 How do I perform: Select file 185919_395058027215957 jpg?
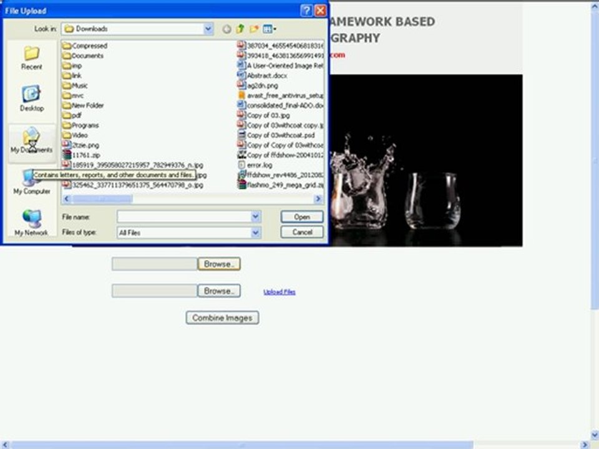133,165
